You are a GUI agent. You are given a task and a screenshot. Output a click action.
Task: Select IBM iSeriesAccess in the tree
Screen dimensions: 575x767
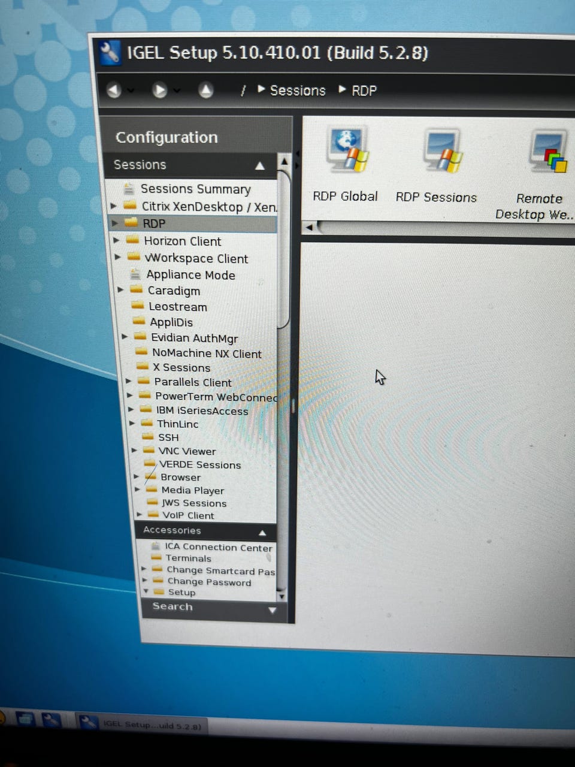[x=202, y=410]
